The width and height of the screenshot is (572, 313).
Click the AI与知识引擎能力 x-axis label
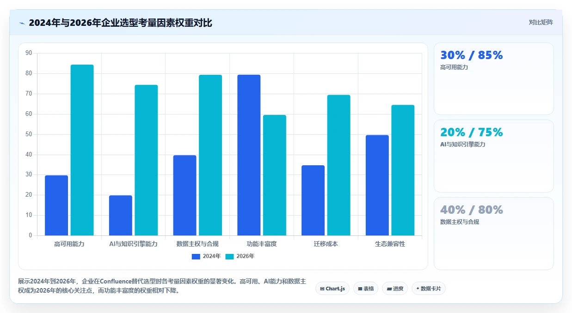pyautogui.click(x=133, y=244)
